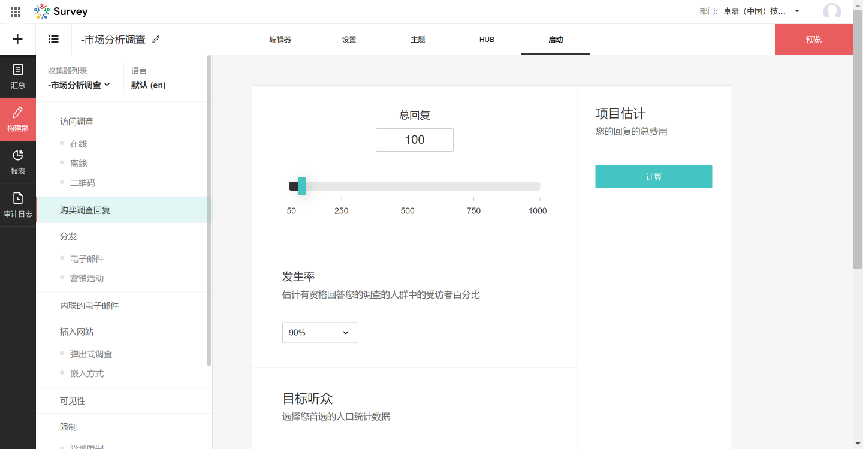
Task: Open the apps grid launcher icon
Action: click(16, 11)
